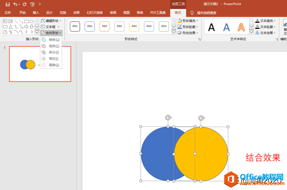Image resolution: width=287 pixels, height=190 pixels.
Task: Apply the gold outline Abc shape style
Action: coord(134,26)
